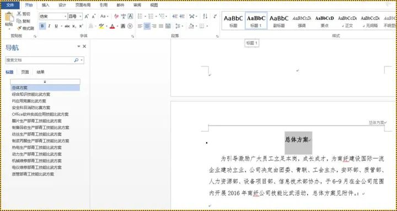Click the show paragraph marks icon

215,17
